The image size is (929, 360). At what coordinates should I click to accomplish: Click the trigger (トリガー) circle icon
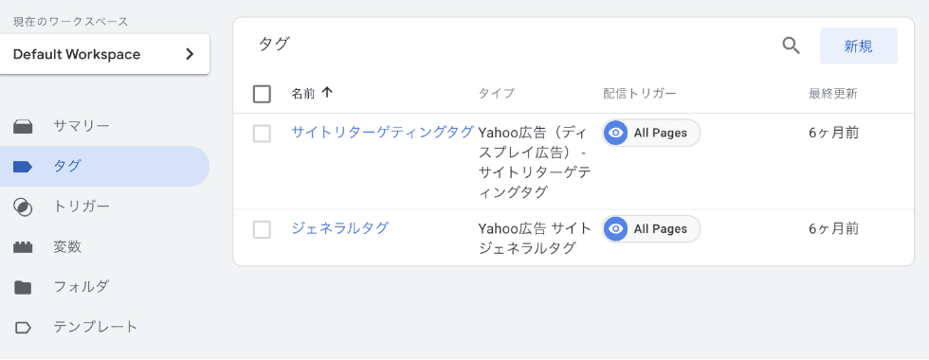[x=23, y=207]
